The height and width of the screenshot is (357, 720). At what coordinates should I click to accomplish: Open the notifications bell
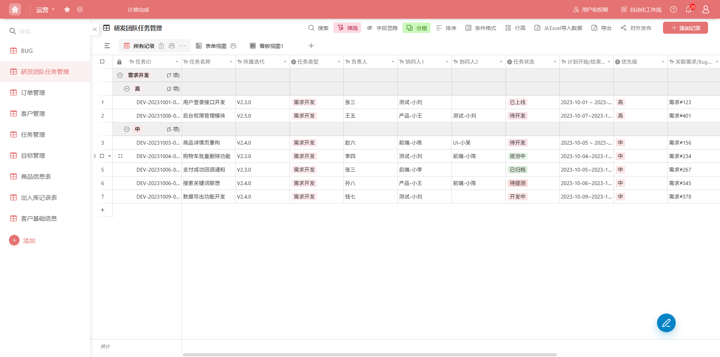pos(688,9)
